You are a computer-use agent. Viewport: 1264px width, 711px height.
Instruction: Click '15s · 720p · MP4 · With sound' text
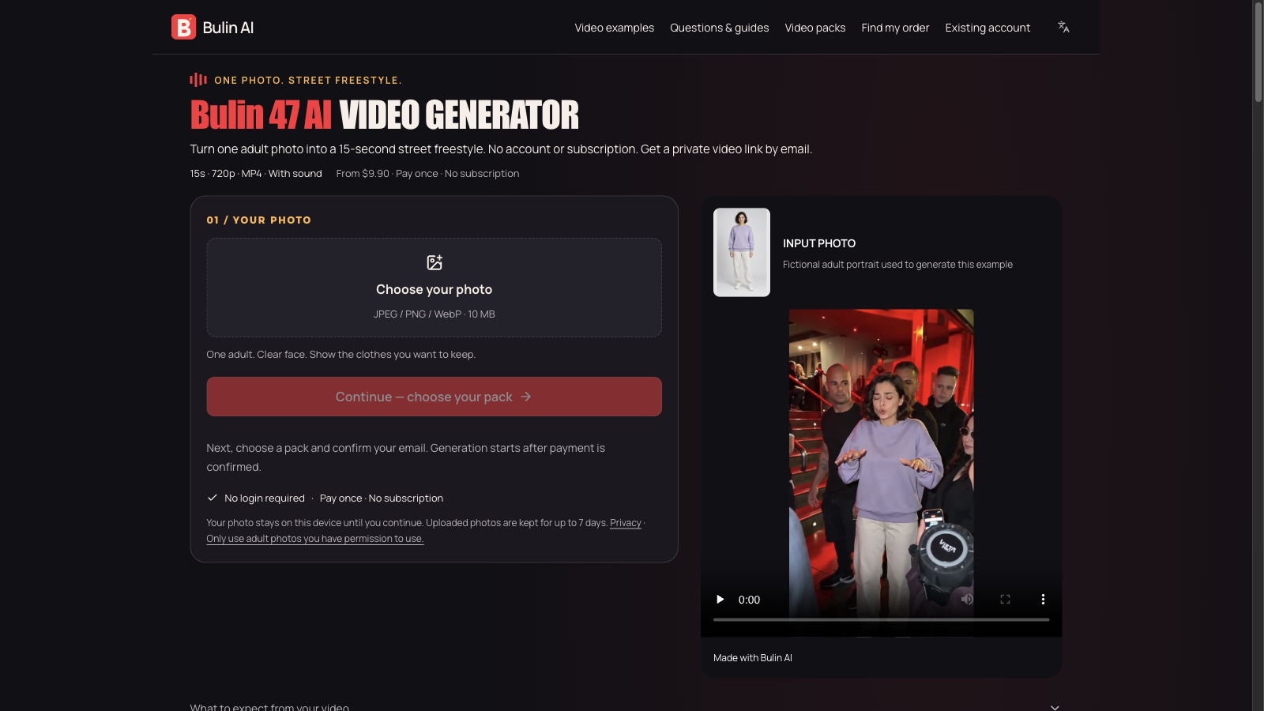click(x=256, y=174)
